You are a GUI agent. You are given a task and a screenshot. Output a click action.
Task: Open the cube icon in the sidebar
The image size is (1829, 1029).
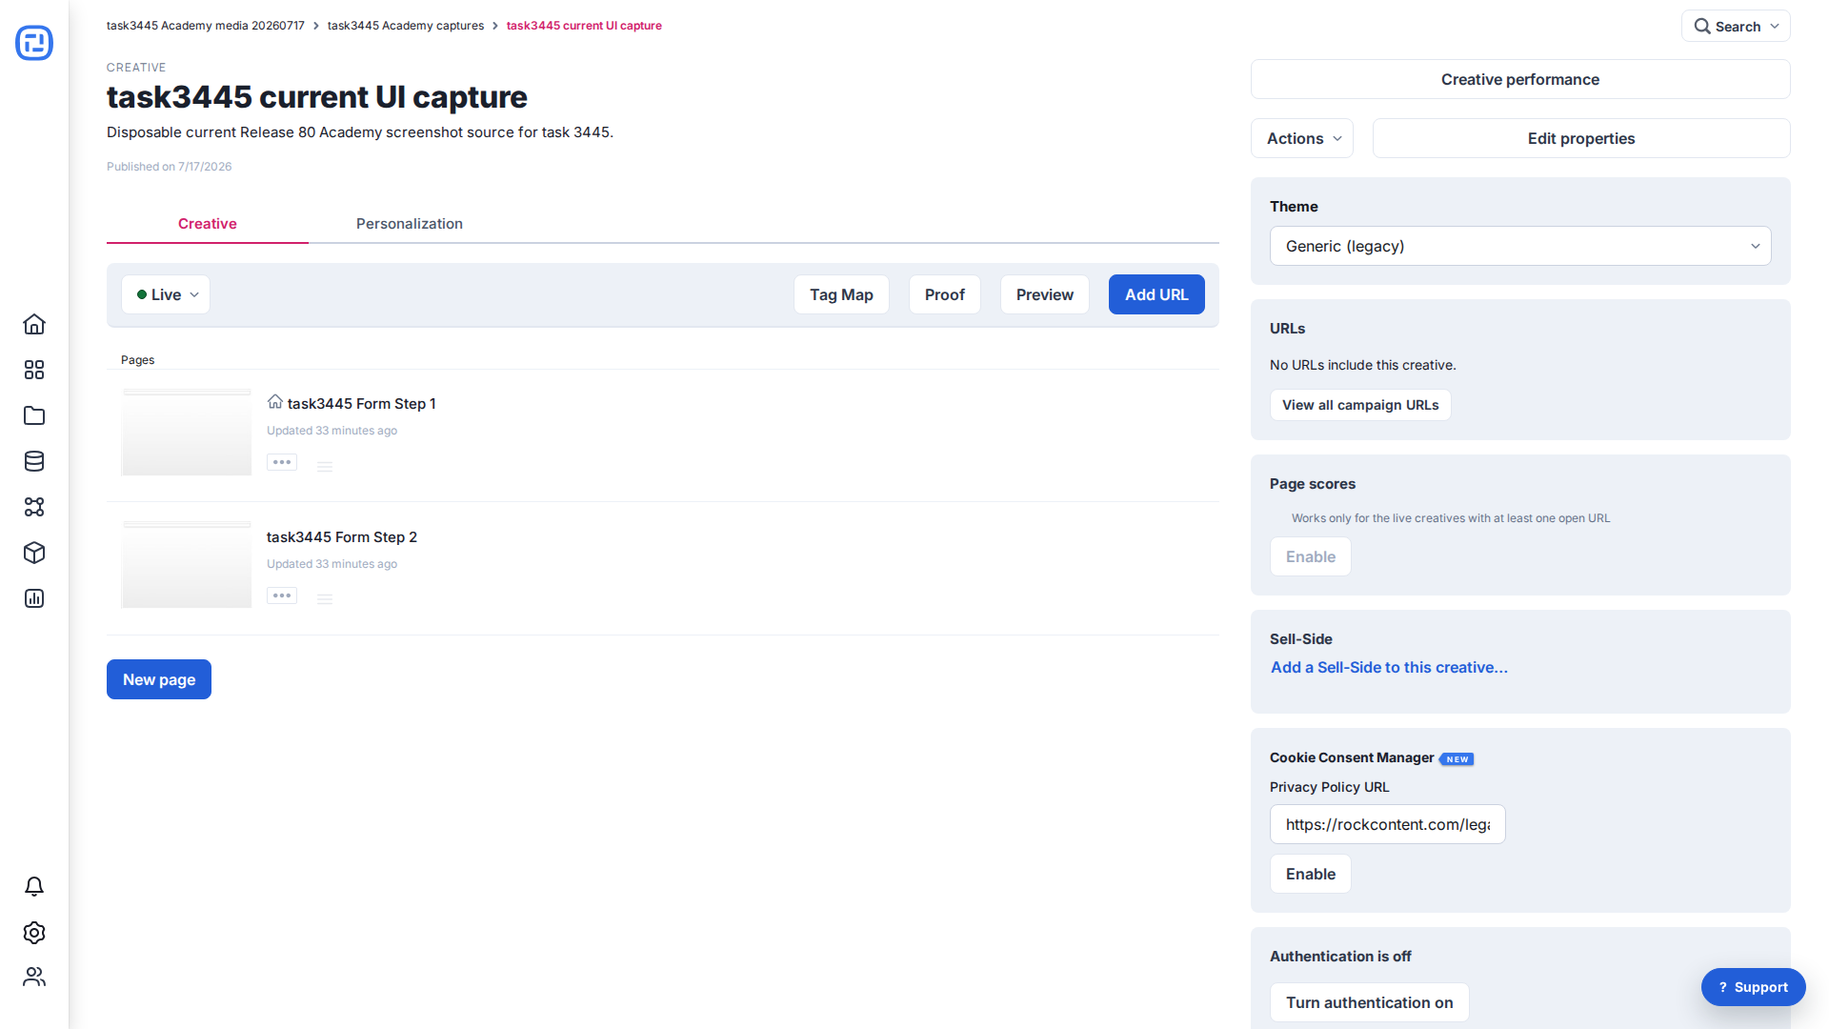pyautogui.click(x=34, y=553)
